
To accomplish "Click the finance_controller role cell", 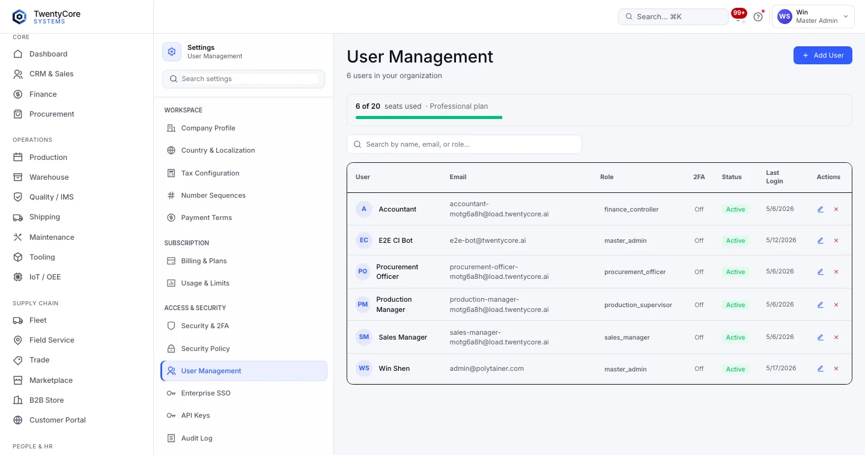I will pos(631,209).
